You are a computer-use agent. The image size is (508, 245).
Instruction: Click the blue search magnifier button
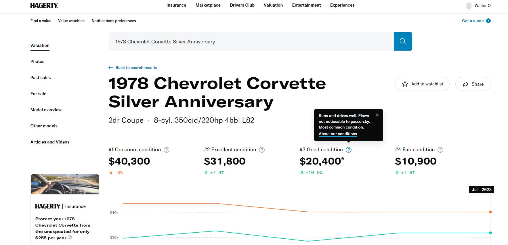(403, 41)
